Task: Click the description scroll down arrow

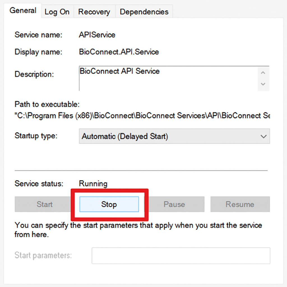Action: pos(263,84)
